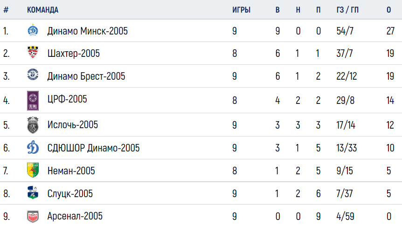Click the Слуцк-2005 team emblem
Image resolution: width=402 pixels, height=226 pixels.
coord(33,193)
